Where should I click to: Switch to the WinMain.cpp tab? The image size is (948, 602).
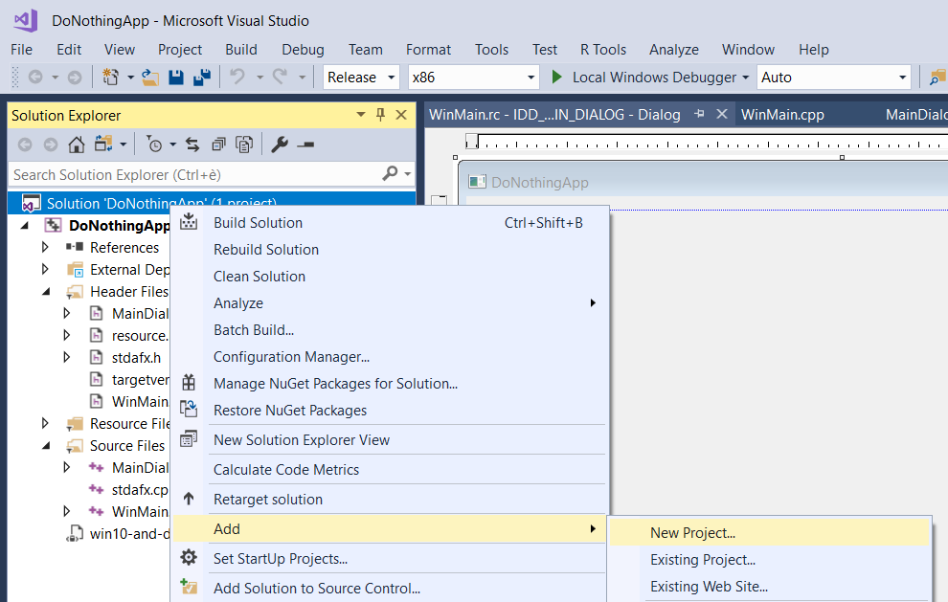point(782,114)
